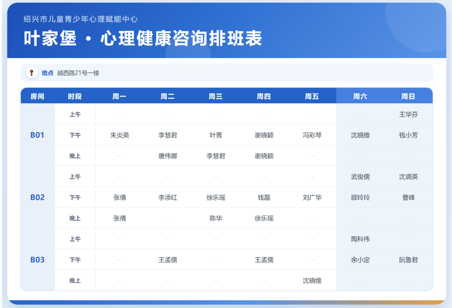Screen dimensions: 452x308
Task: Click the 上午 label in room B02
Action: pos(75,177)
